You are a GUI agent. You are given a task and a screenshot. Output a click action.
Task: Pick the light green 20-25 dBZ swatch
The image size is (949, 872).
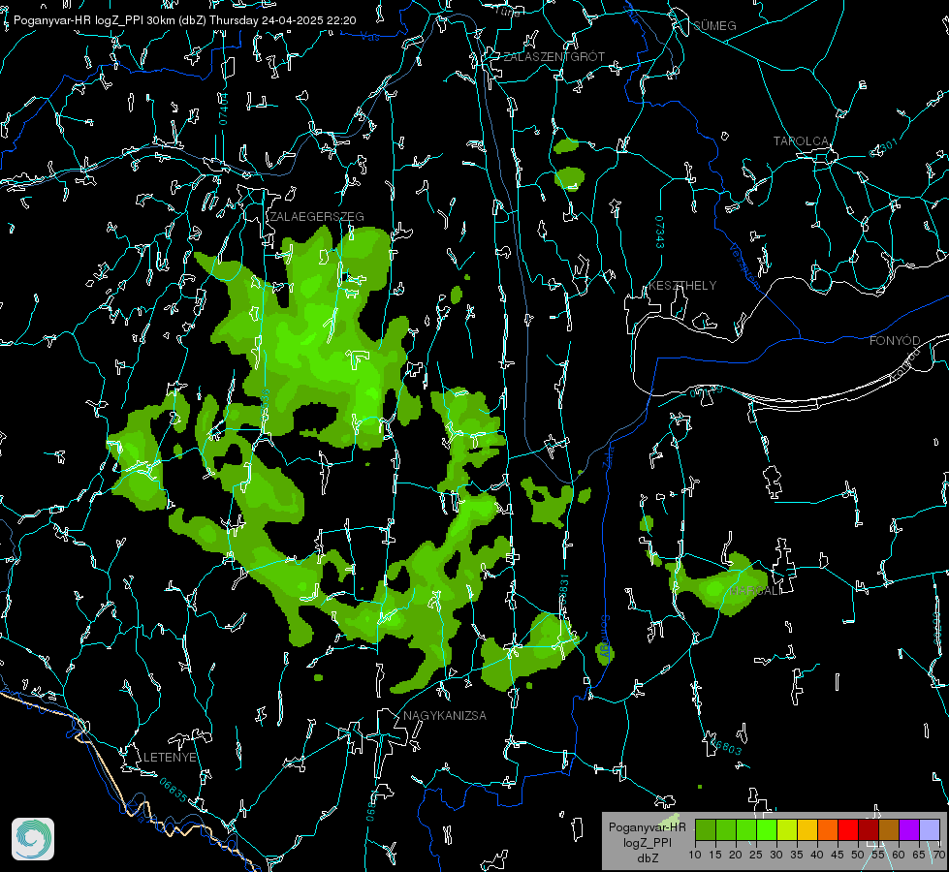click(x=746, y=829)
